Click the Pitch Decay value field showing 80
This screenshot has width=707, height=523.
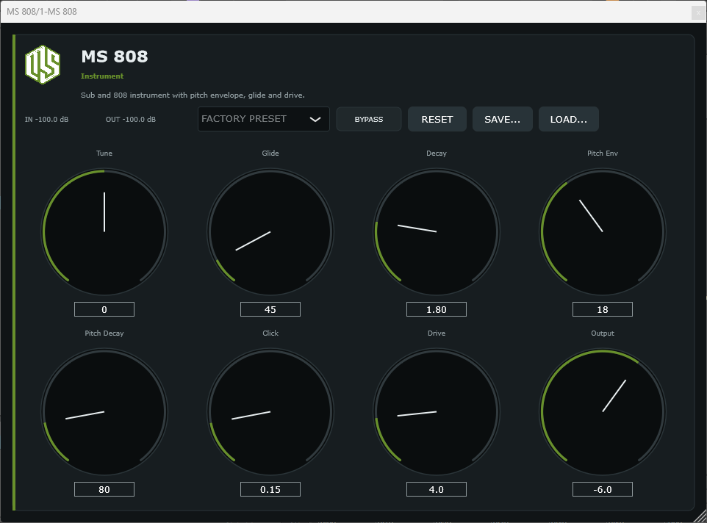point(104,489)
